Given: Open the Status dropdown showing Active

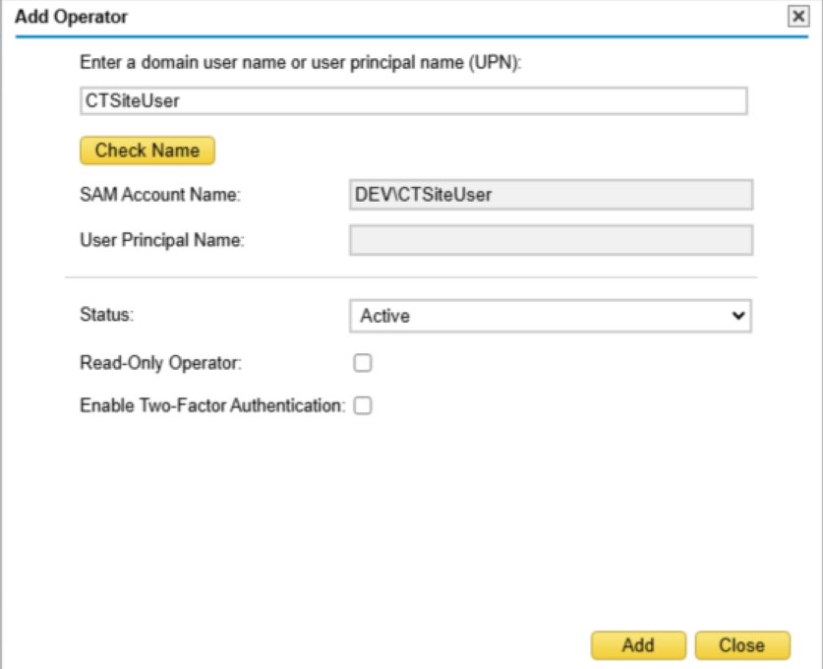Looking at the screenshot, I should (539, 316).
